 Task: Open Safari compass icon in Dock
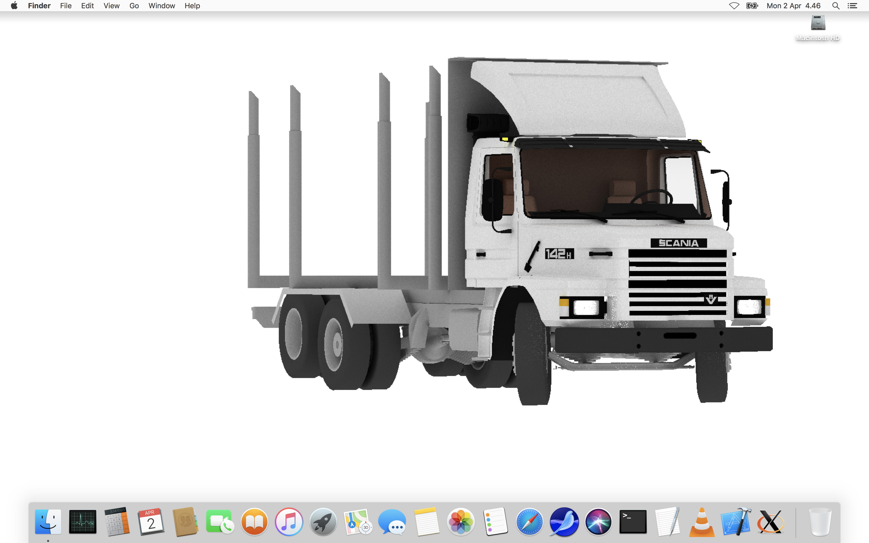point(530,522)
